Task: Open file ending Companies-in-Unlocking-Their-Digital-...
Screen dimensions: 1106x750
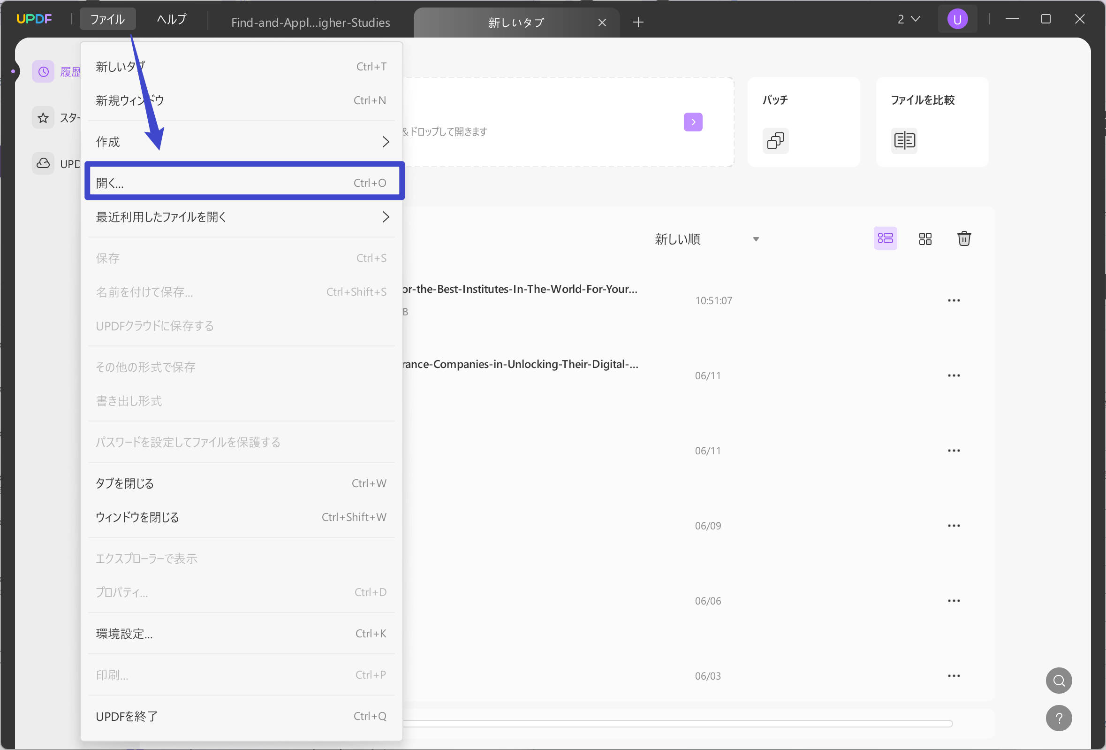Action: (521, 364)
